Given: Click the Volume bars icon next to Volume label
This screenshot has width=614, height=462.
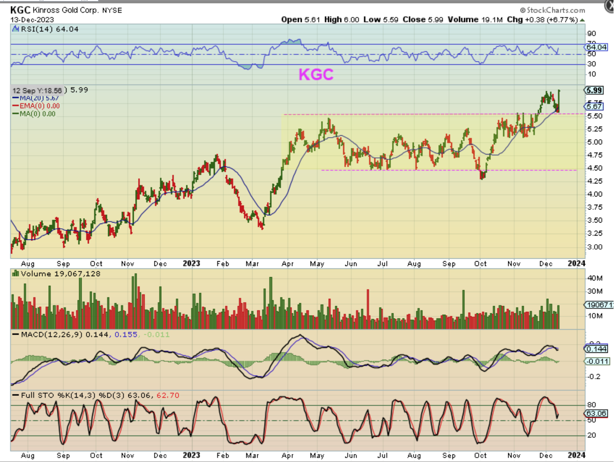Looking at the screenshot, I should (16, 274).
